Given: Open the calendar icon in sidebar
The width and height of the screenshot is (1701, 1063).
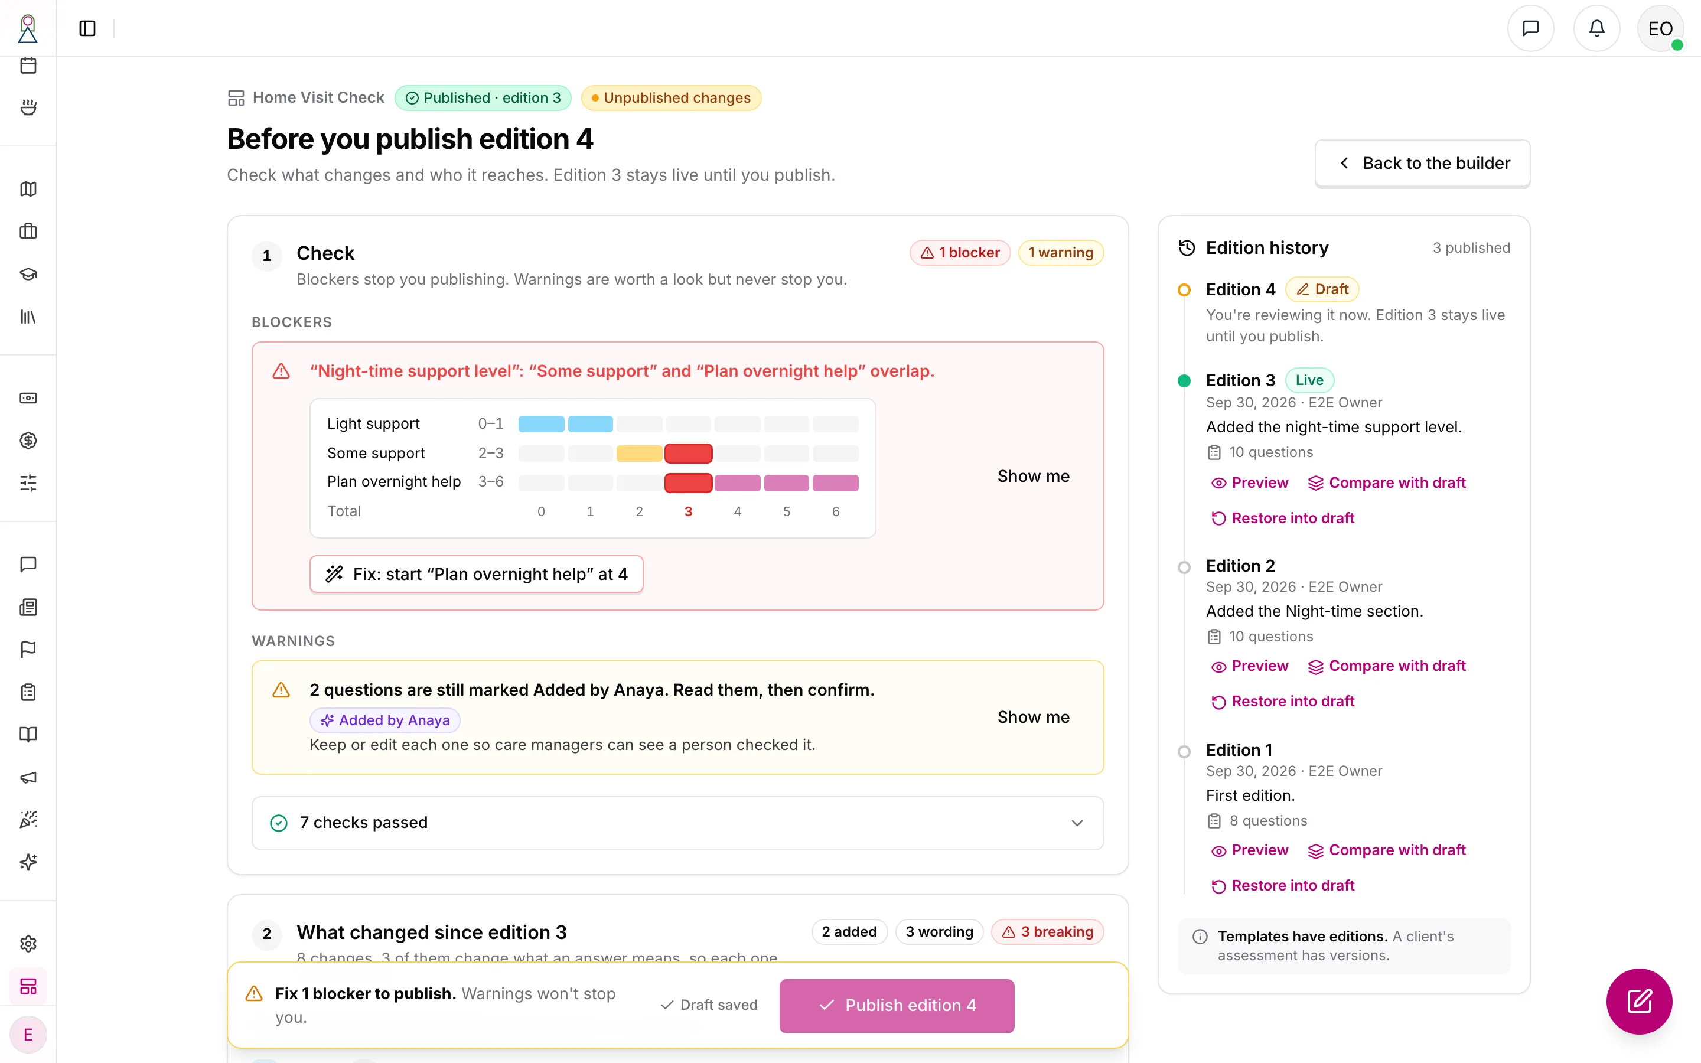Looking at the screenshot, I should coord(28,66).
